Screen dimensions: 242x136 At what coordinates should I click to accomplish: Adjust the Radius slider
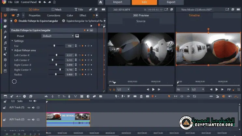[56, 75]
